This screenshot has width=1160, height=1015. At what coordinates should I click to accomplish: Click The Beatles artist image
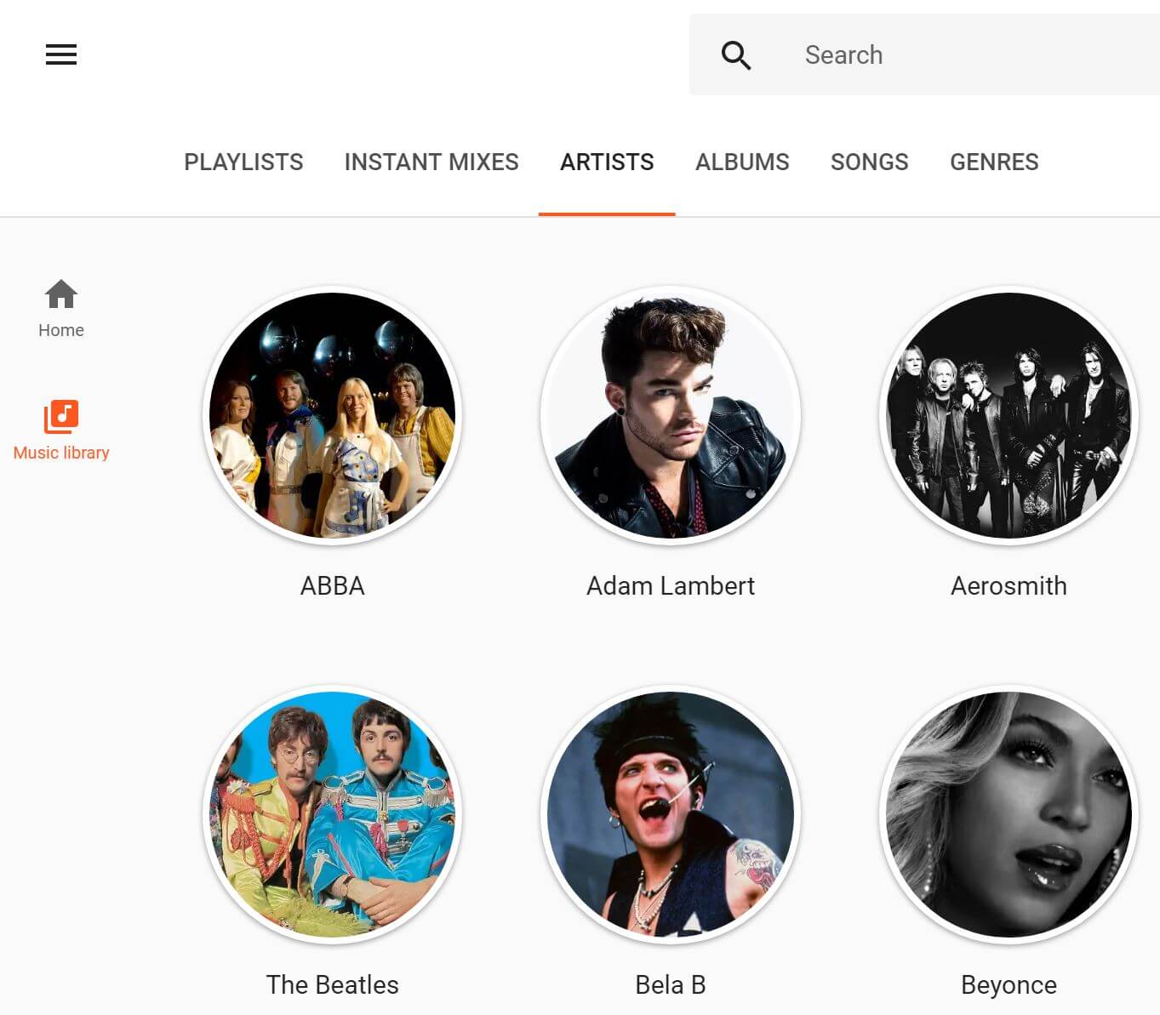(x=333, y=814)
